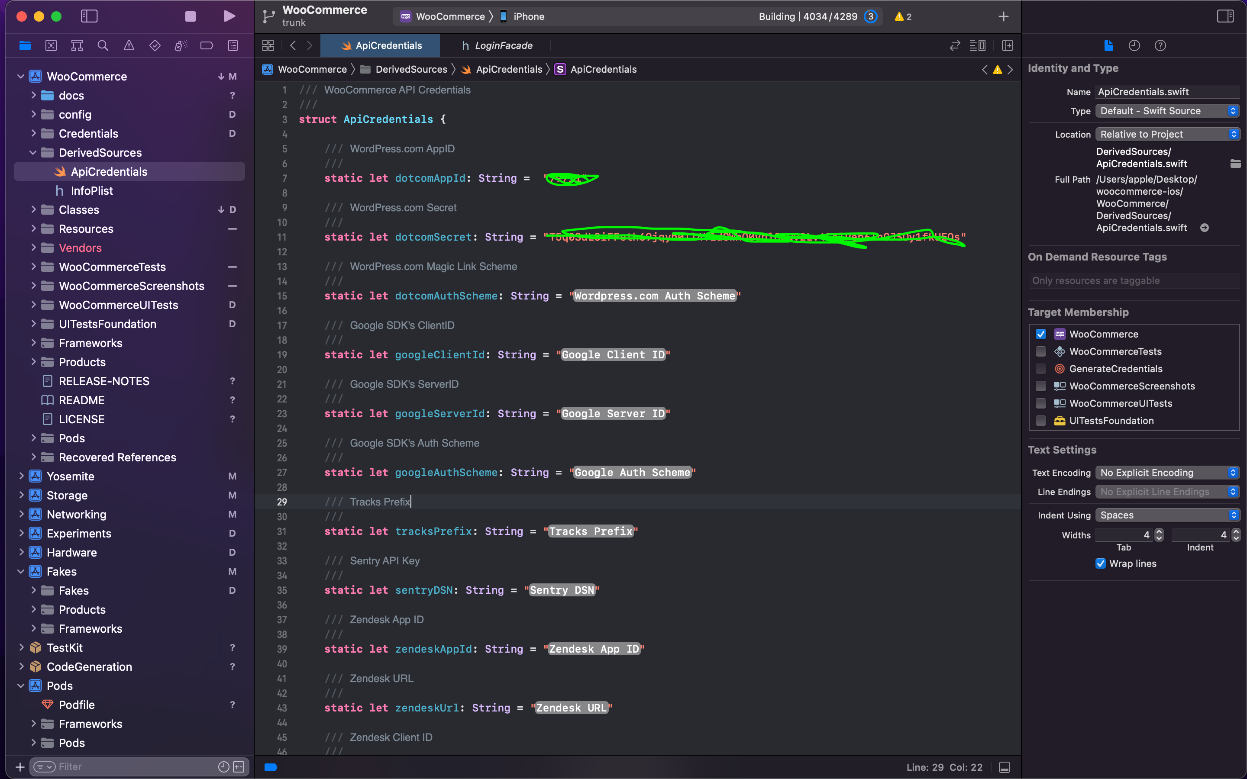Viewport: 1247px width, 779px height.
Task: Click the 2 warnings indicator in toolbar
Action: click(902, 16)
